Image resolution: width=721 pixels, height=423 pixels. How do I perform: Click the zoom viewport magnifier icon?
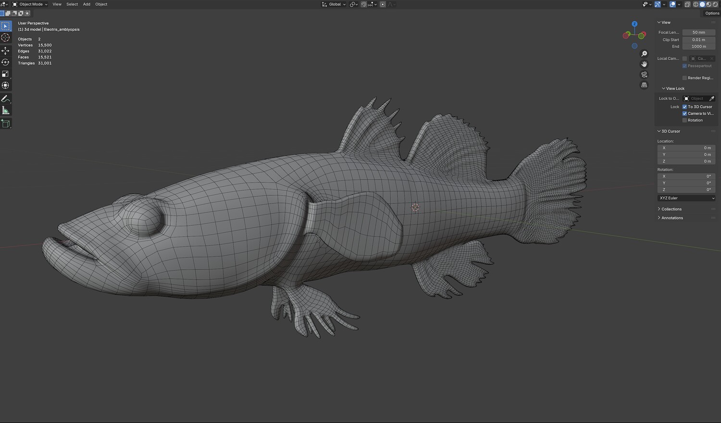point(644,54)
